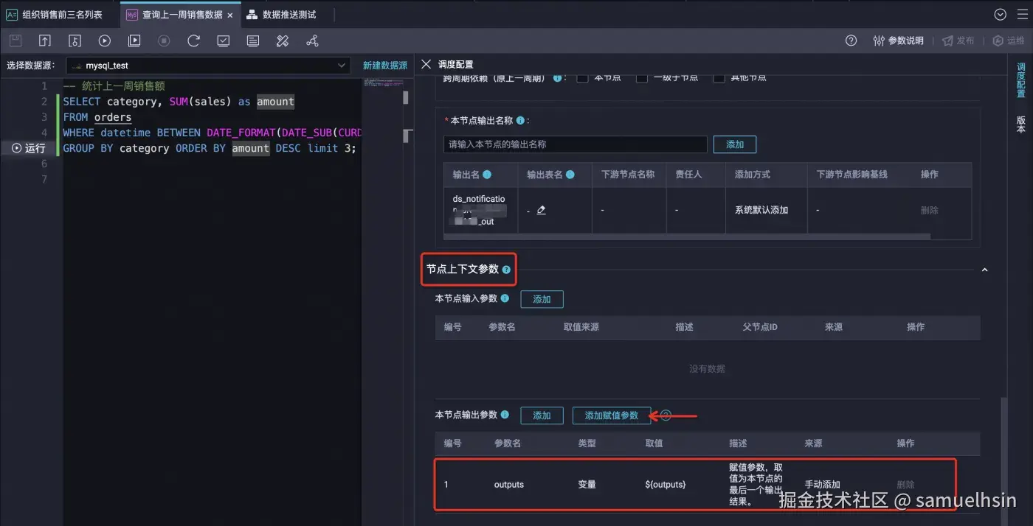This screenshot has height=526, width=1033.
Task: Click info icon beside 本节点输入参数
Action: (x=505, y=298)
